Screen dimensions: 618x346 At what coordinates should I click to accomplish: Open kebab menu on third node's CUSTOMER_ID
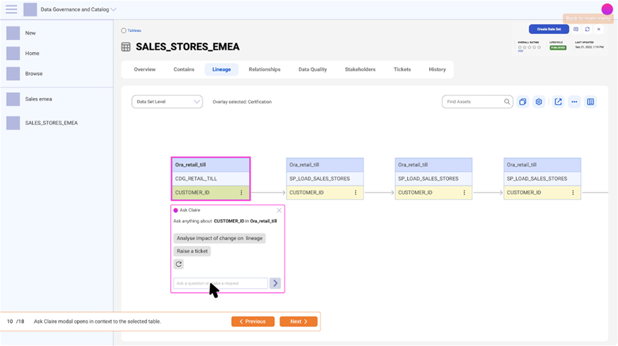pyautogui.click(x=464, y=193)
